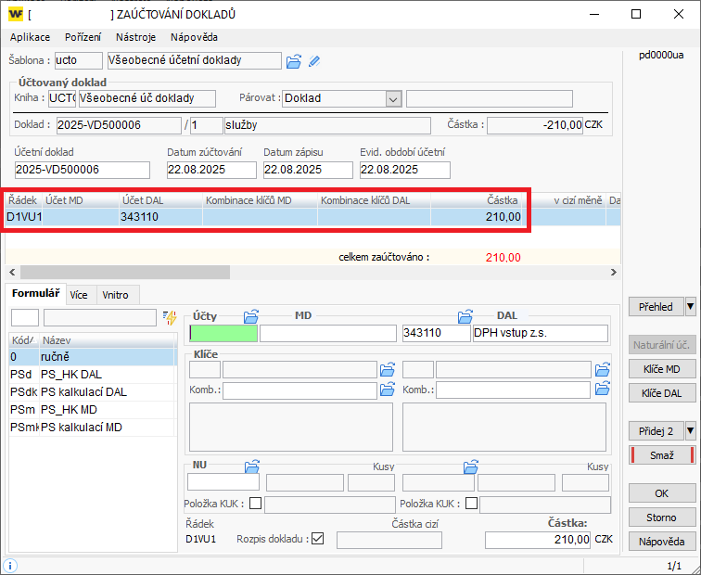This screenshot has height=575, width=701.
Task: Open Přidej 2 dropdown arrow
Action: coord(690,431)
